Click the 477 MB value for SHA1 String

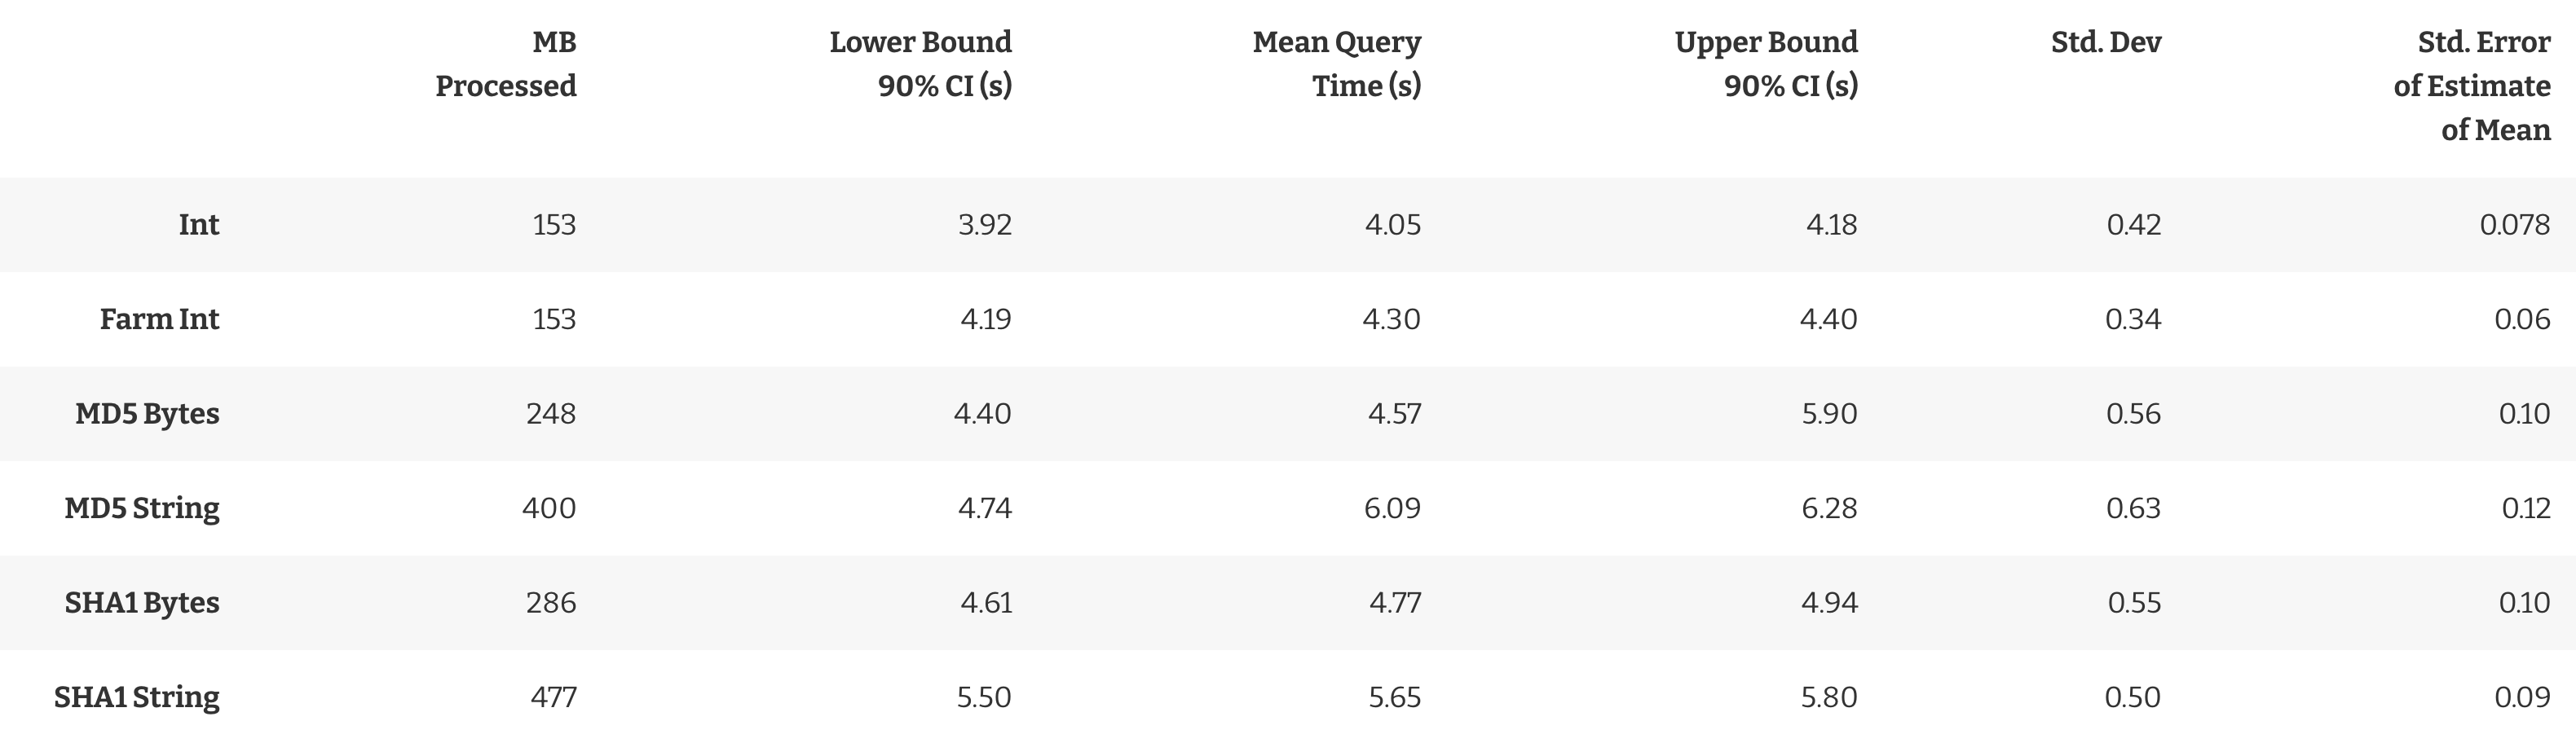point(553,697)
